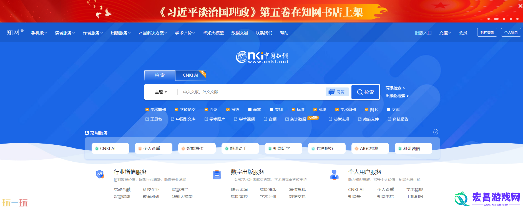The image size is (523, 208).
Task: Switch to the CNKI AI tab
Action: 190,75
